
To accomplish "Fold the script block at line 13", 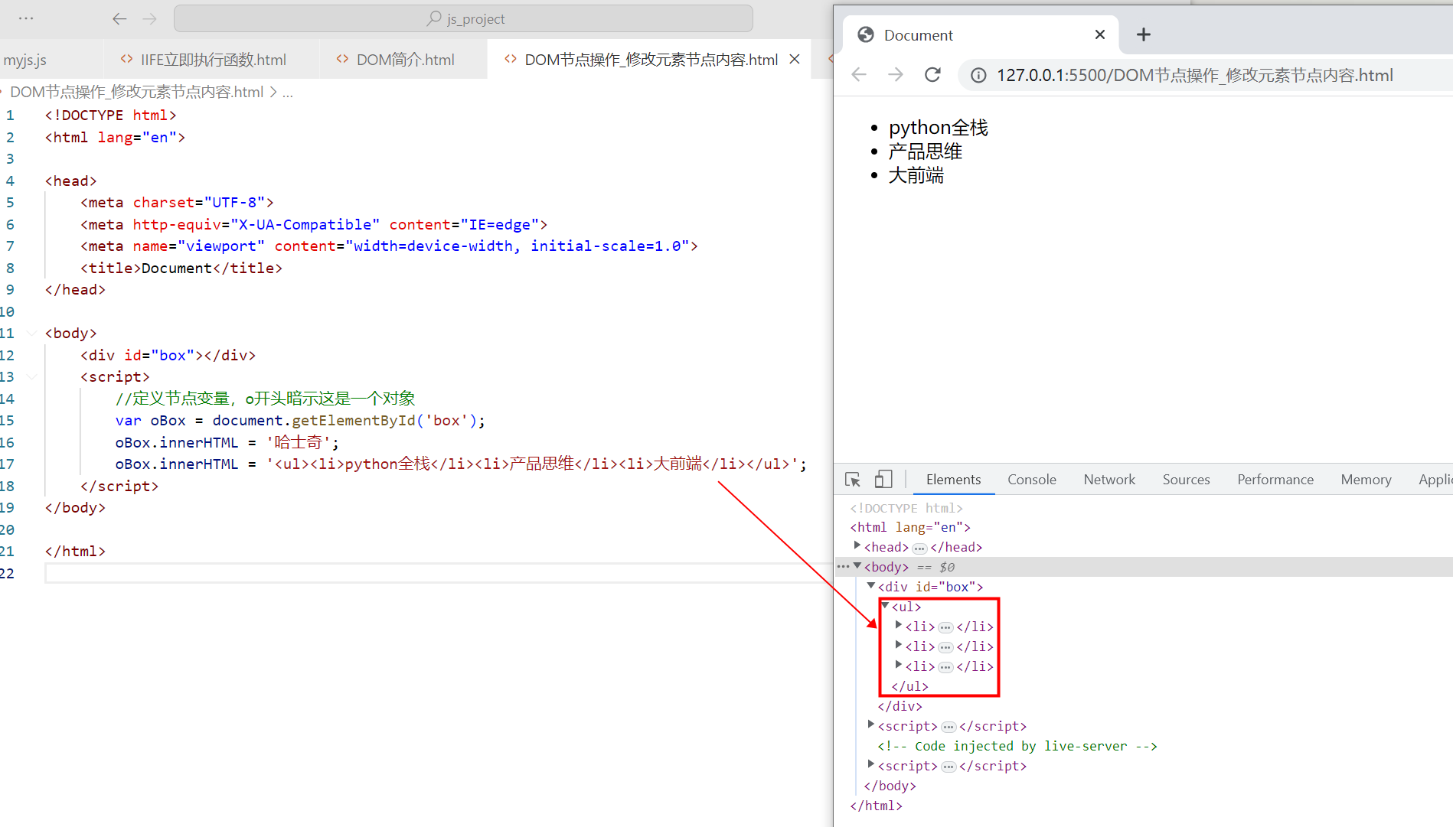I will [x=31, y=376].
